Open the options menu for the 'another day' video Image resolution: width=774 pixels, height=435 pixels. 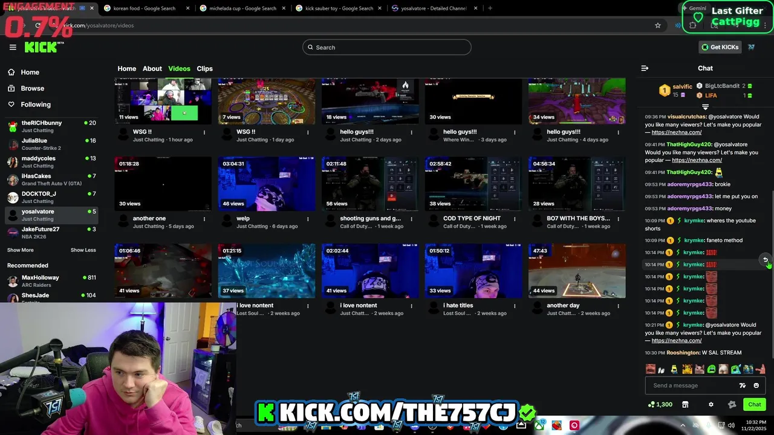point(618,306)
